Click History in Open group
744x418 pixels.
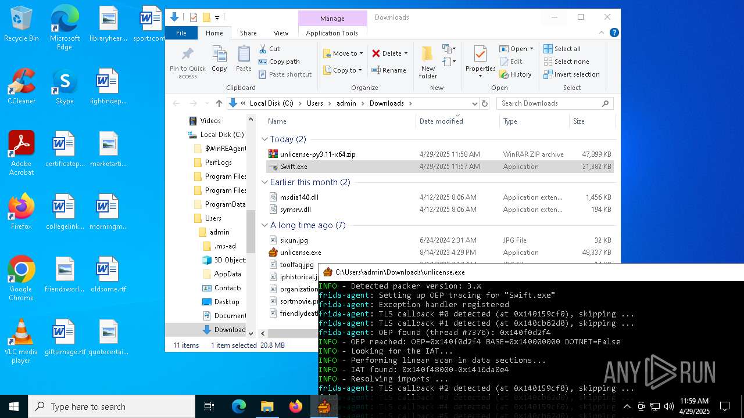(x=516, y=74)
